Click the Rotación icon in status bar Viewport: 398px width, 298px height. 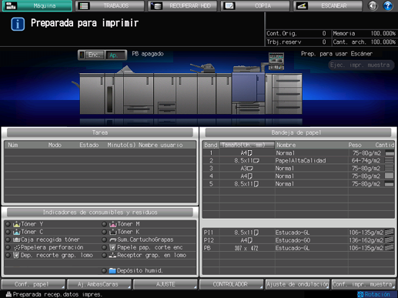point(360,294)
